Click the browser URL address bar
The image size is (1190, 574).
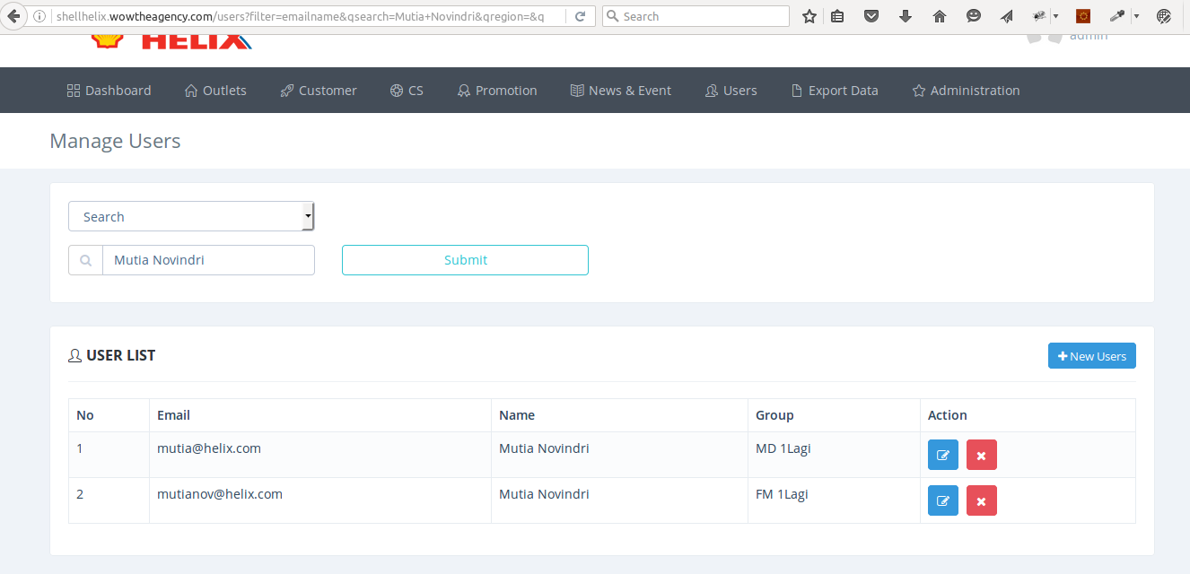tap(305, 16)
